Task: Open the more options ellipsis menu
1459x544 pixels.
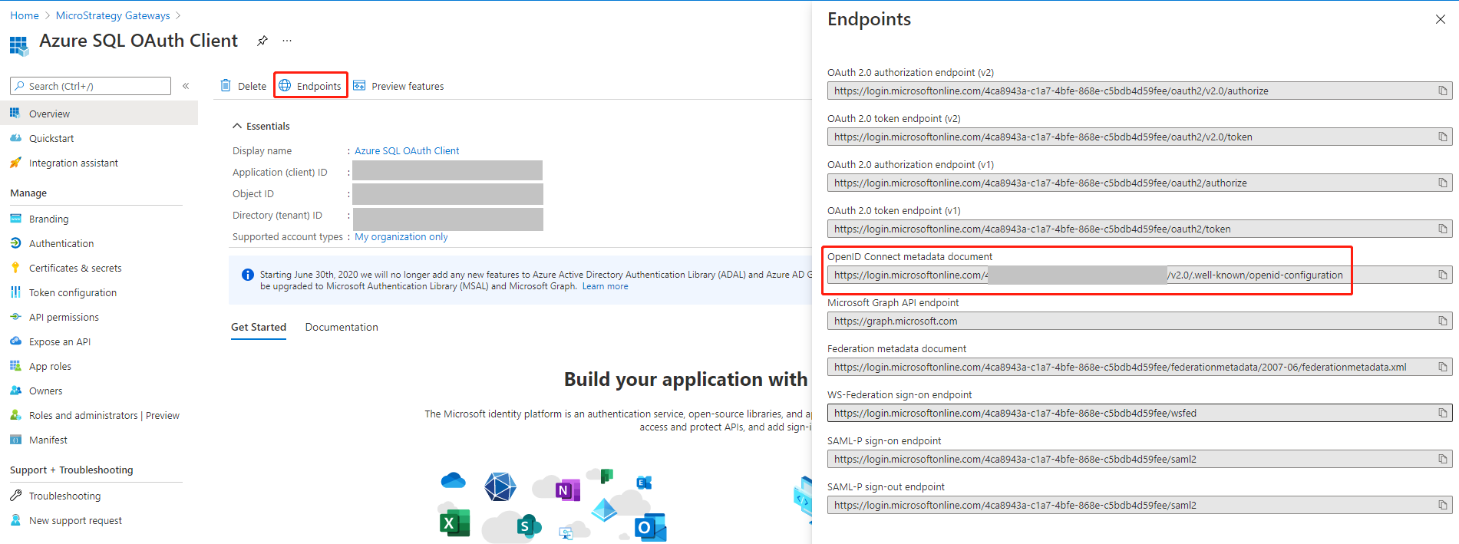Action: pos(287,41)
